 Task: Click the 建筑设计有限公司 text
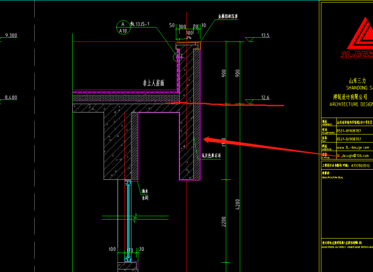pos(350,96)
